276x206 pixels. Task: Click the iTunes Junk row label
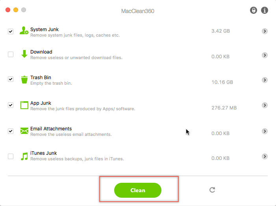pos(43,153)
